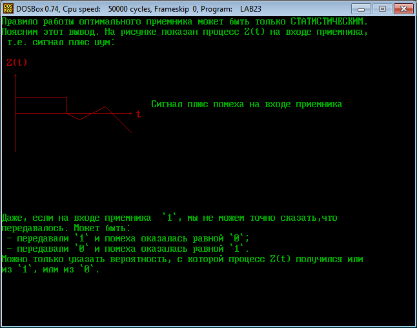The width and height of the screenshot is (417, 328).
Task: Click the red Z(t) axis label
Action: click(17, 63)
